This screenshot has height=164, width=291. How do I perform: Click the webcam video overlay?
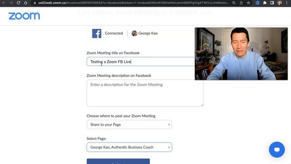[x=241, y=54]
